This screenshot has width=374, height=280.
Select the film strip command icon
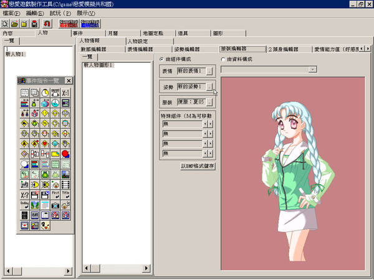pyautogui.click(x=65, y=185)
